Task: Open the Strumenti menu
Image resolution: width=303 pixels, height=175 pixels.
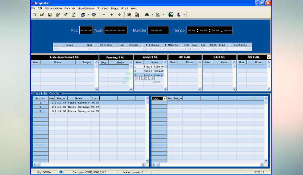Action: (103, 8)
